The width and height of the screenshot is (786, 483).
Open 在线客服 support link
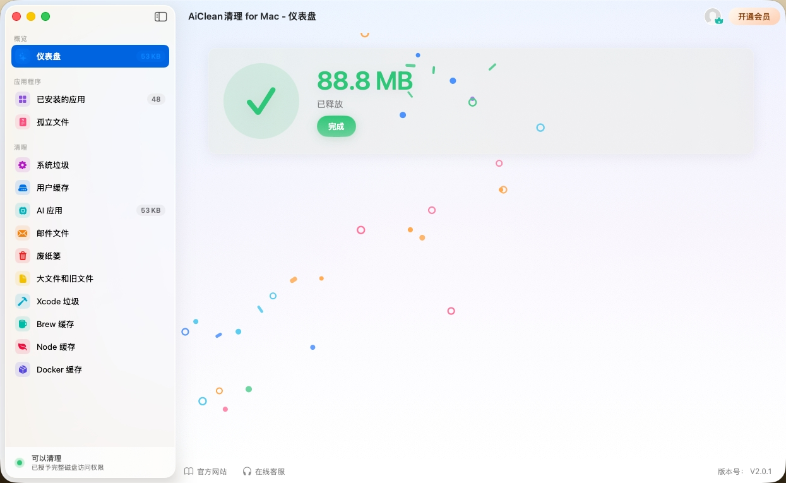coord(264,472)
